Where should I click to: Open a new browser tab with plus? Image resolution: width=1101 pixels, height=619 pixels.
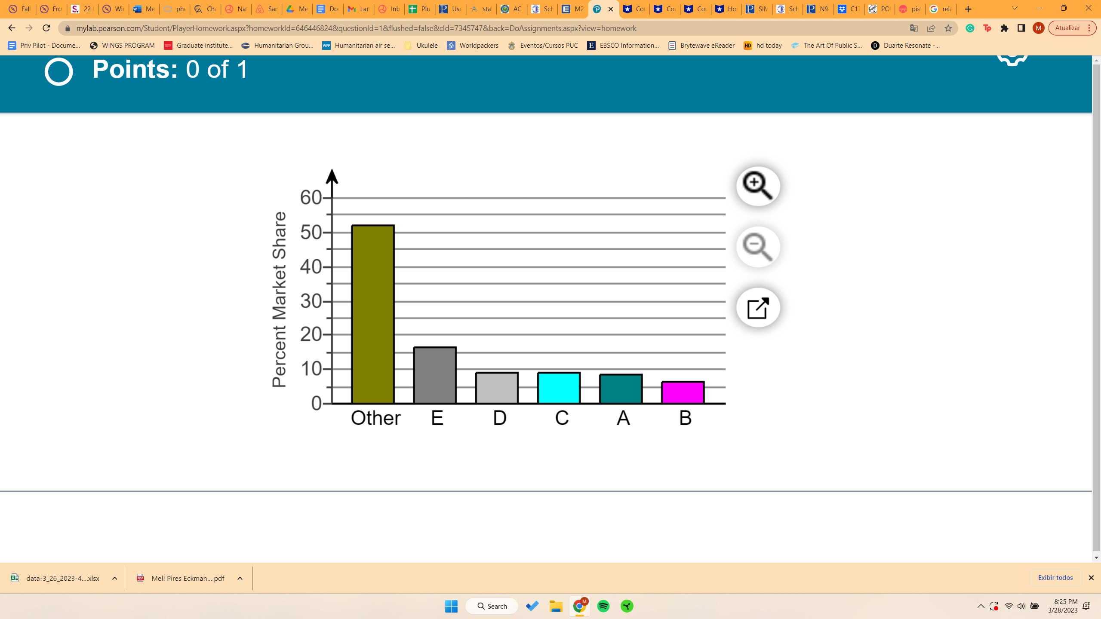968,9
